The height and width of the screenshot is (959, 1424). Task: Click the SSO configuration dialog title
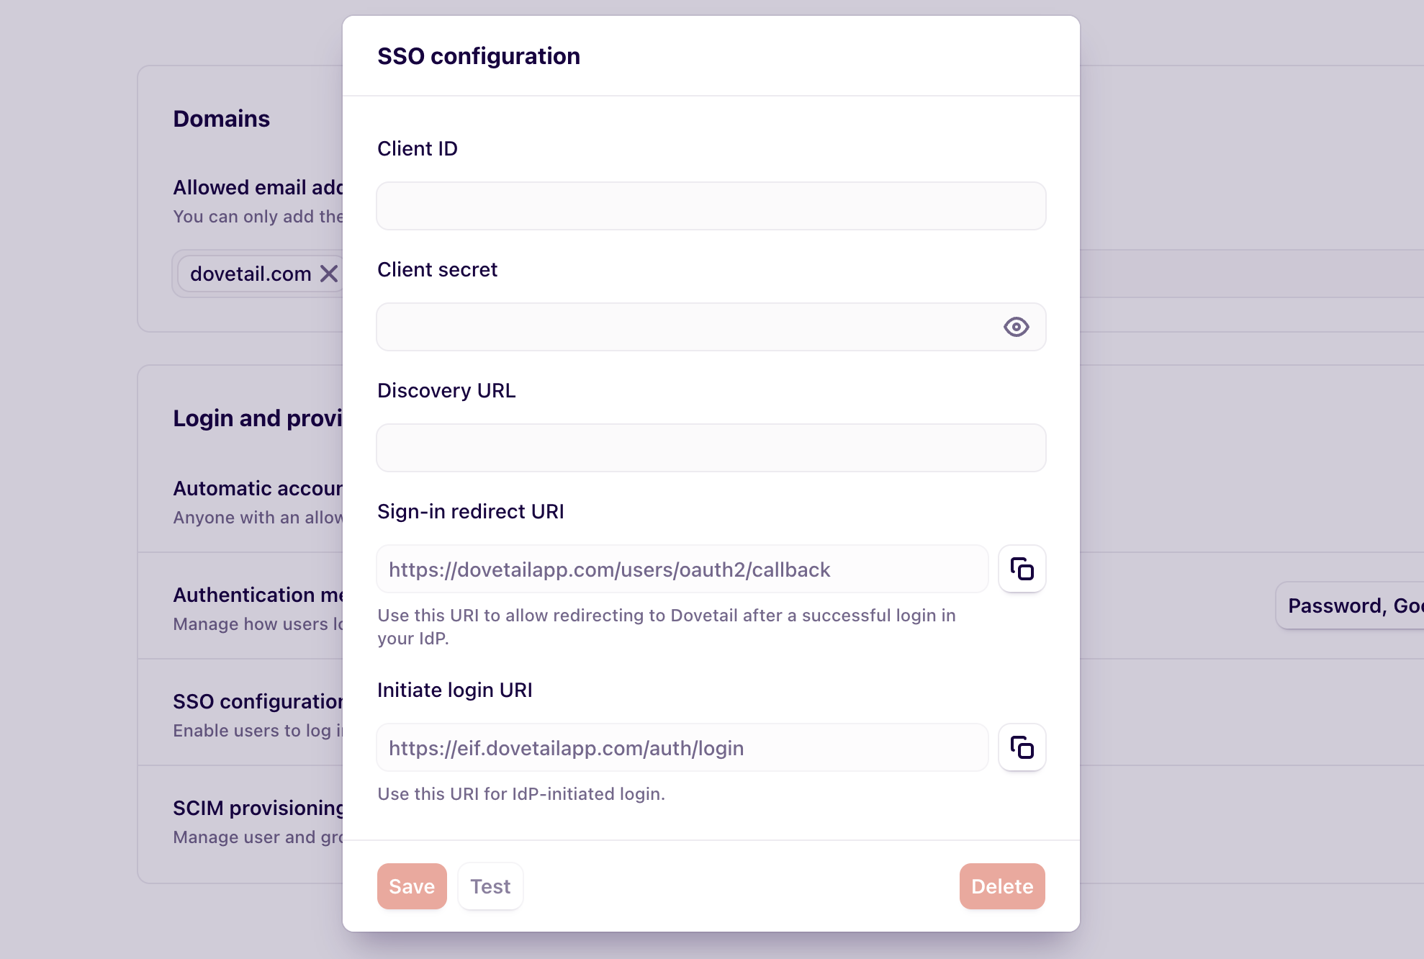point(479,56)
